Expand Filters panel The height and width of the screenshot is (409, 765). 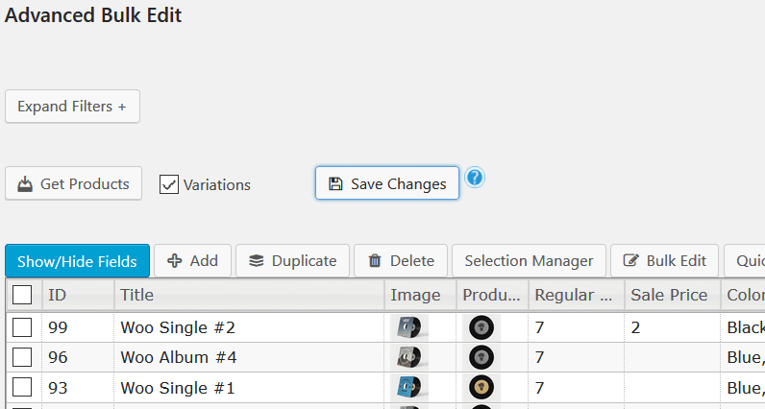click(x=72, y=107)
